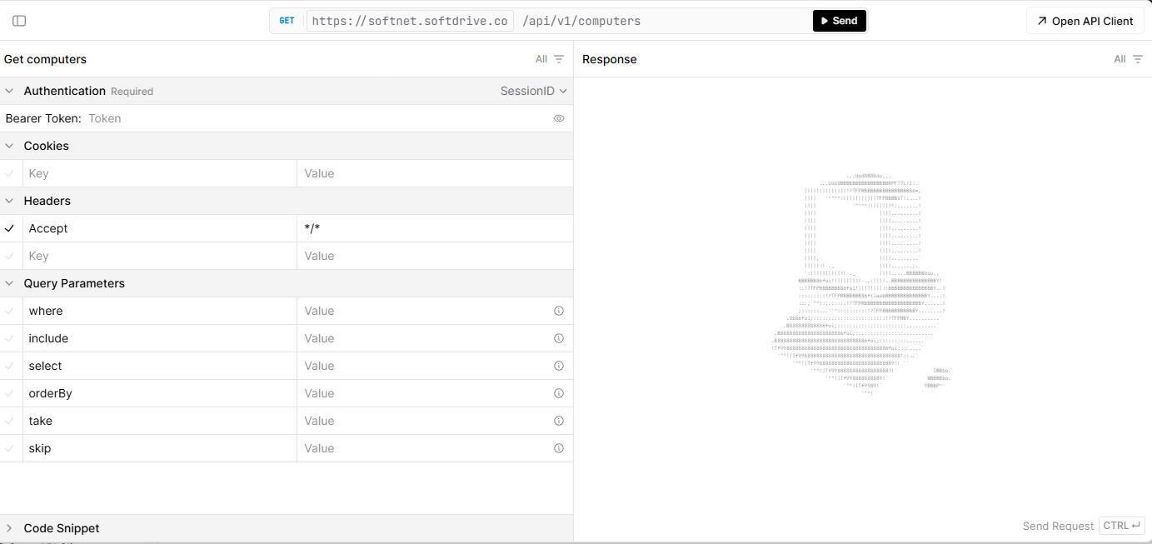Screen dimensions: 1152x544
Task: Toggle the sidebar panel icon
Action: 19,21
